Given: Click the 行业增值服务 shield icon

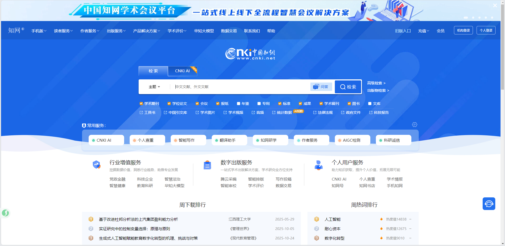Looking at the screenshot, I should pyautogui.click(x=97, y=165).
